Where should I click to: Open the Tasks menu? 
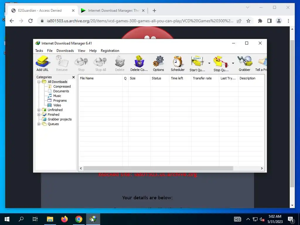point(39,51)
